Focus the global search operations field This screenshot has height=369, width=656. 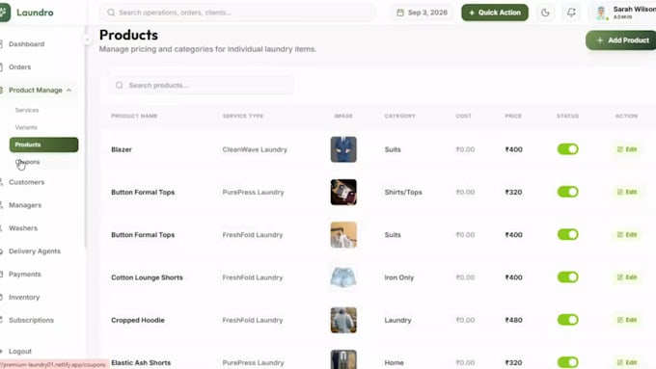[237, 13]
